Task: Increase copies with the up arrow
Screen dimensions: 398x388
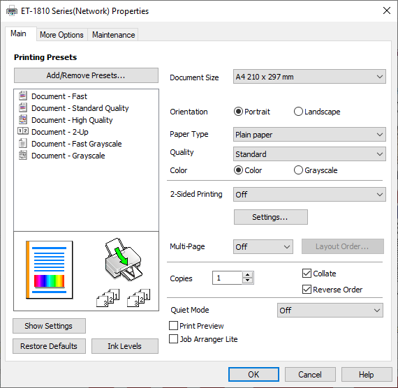Action: tap(247, 275)
